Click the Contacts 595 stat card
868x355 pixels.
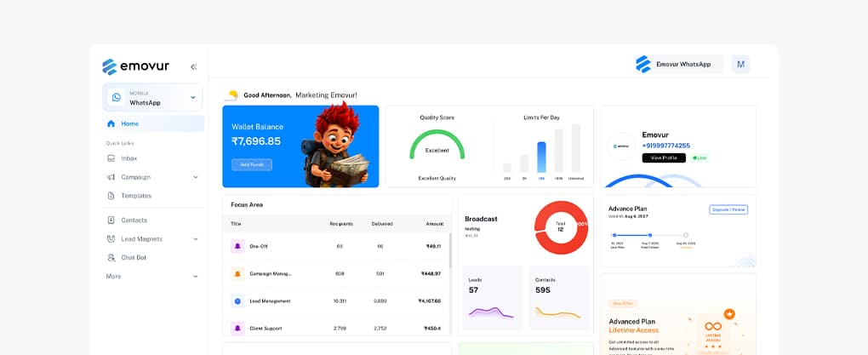click(x=559, y=298)
